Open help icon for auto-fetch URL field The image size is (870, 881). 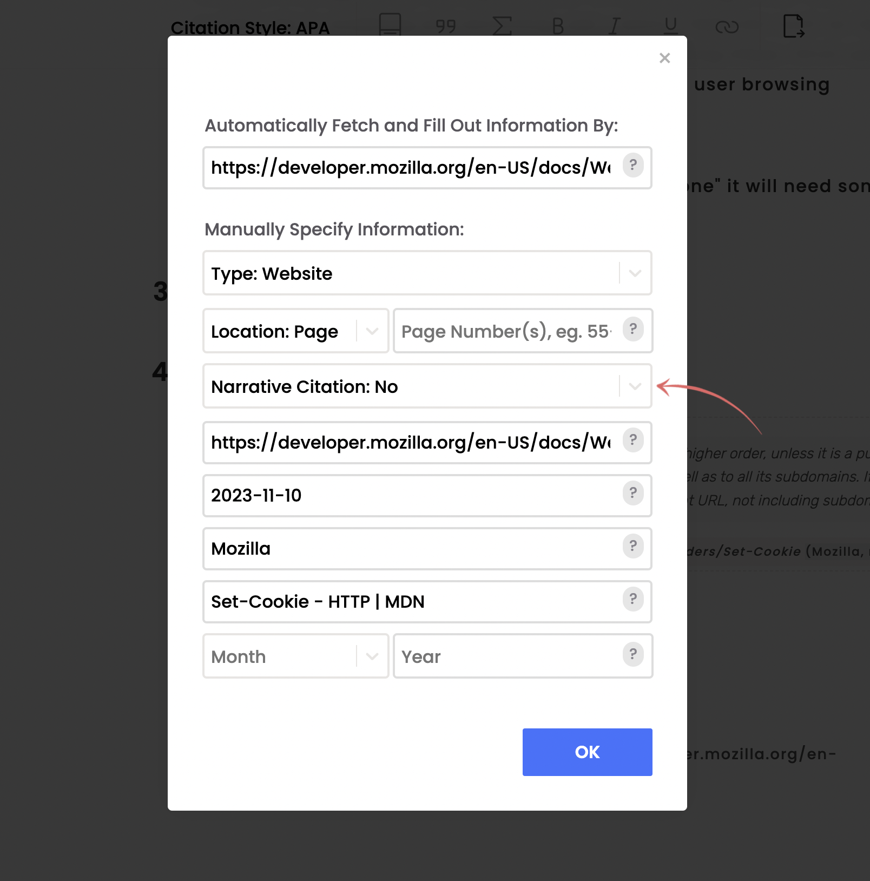coord(633,165)
